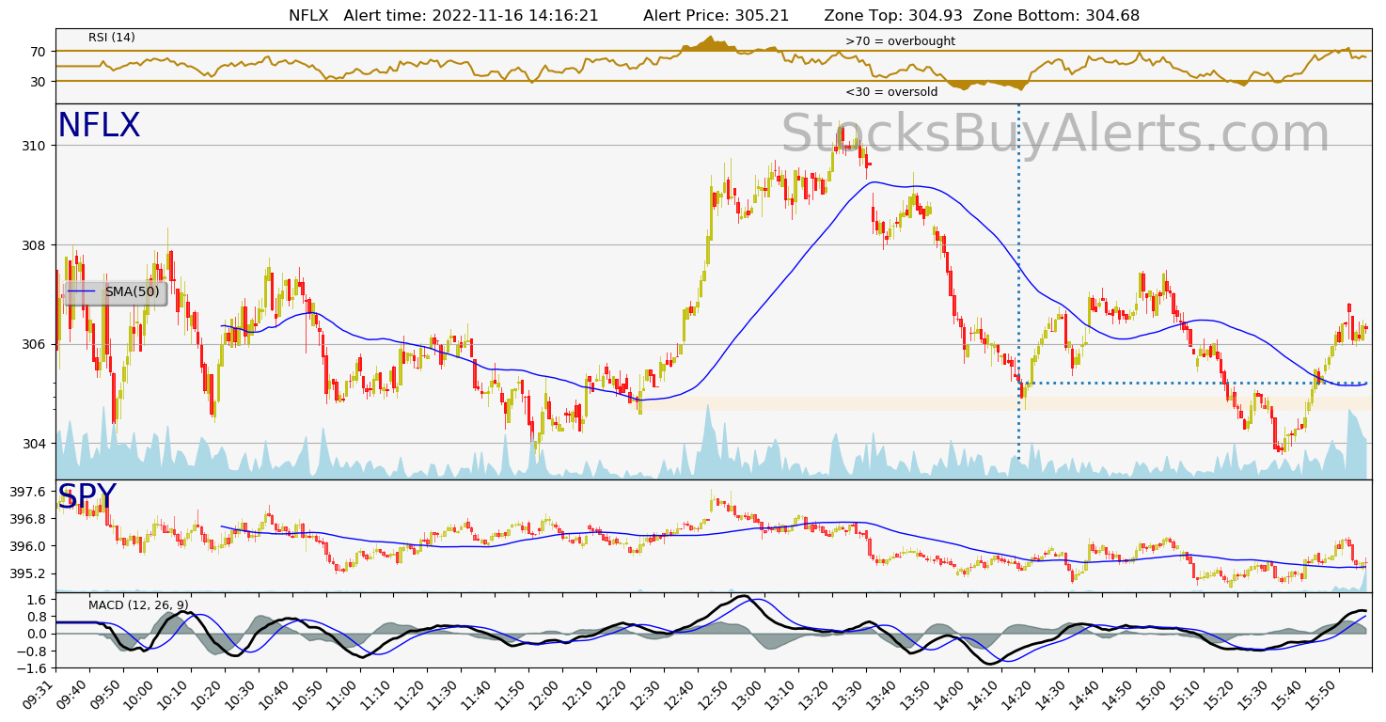Click the RSI (14) label
The height and width of the screenshot is (722, 1386).
tap(112, 38)
